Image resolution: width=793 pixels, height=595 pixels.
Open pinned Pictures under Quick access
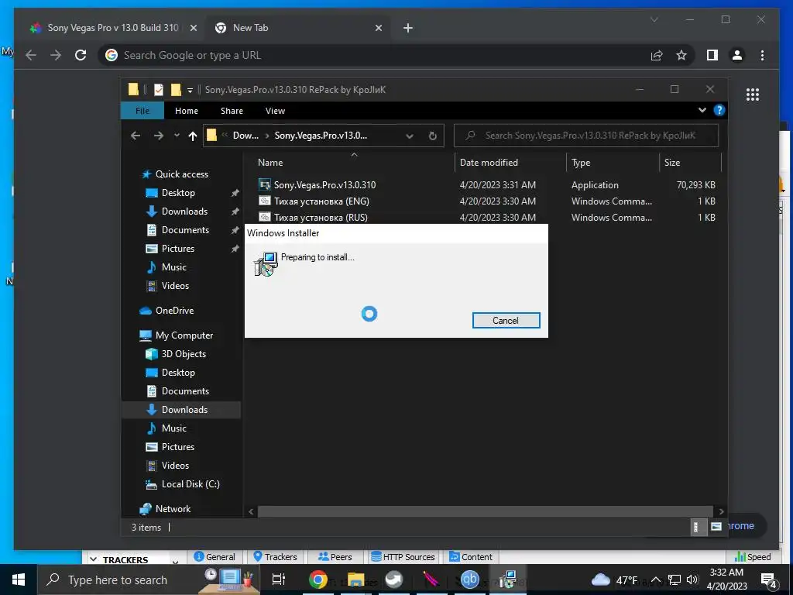[x=177, y=249]
